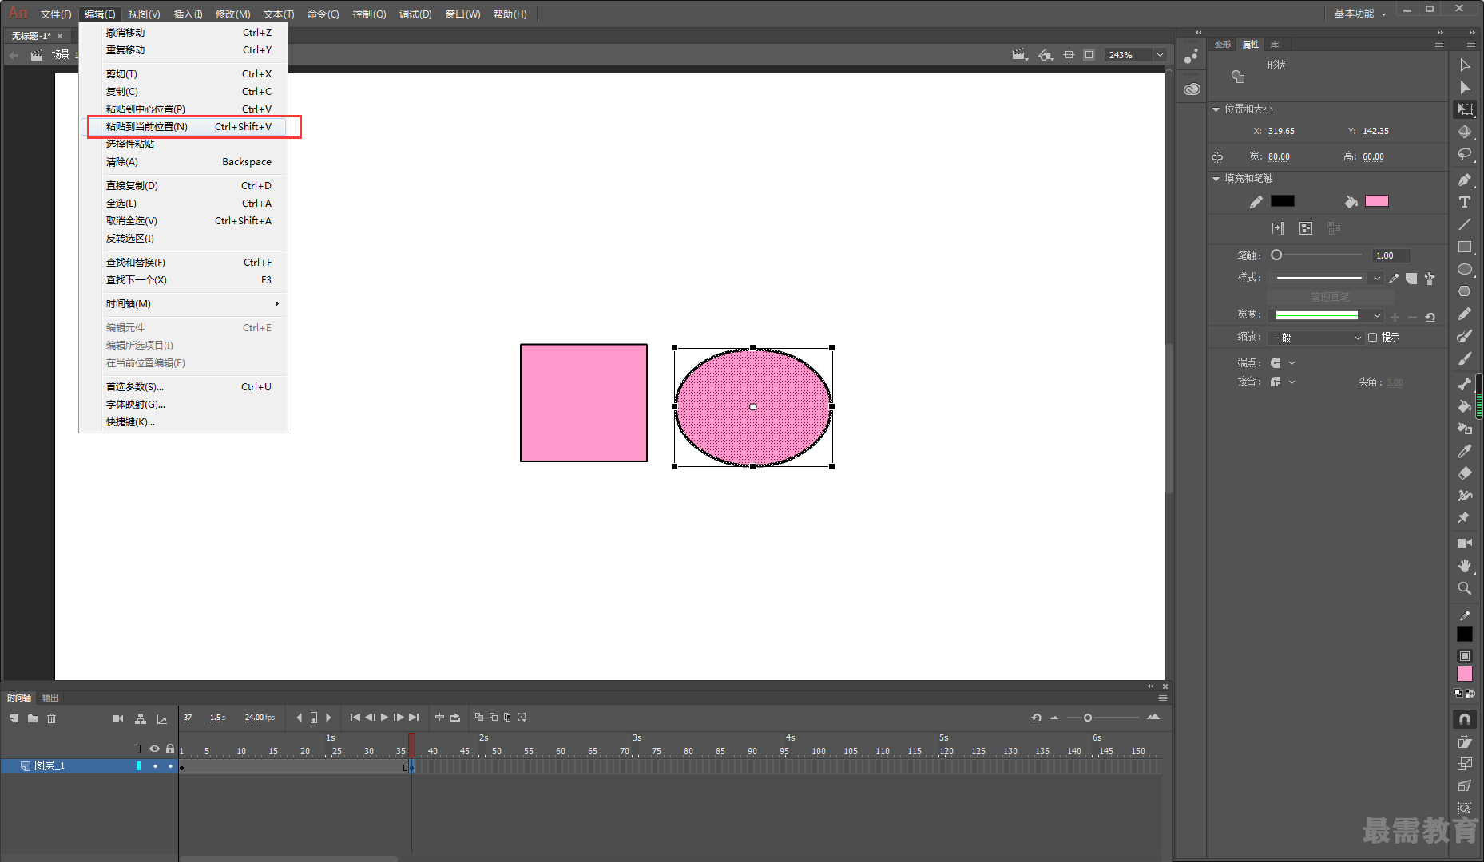Select the Paint Bucket tool
Screen dimensions: 1484x862
1465,406
